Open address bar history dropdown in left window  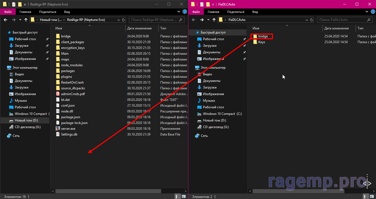[118, 20]
